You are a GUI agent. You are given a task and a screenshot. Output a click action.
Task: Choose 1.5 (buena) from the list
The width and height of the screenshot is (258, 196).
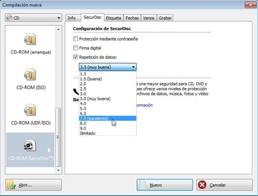tap(108, 79)
